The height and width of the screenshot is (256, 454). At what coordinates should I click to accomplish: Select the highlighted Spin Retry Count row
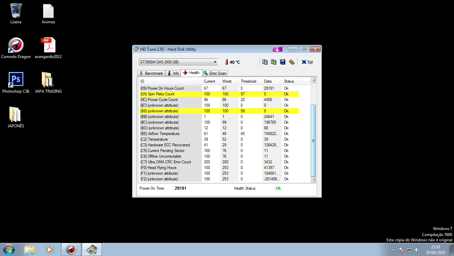click(219, 94)
